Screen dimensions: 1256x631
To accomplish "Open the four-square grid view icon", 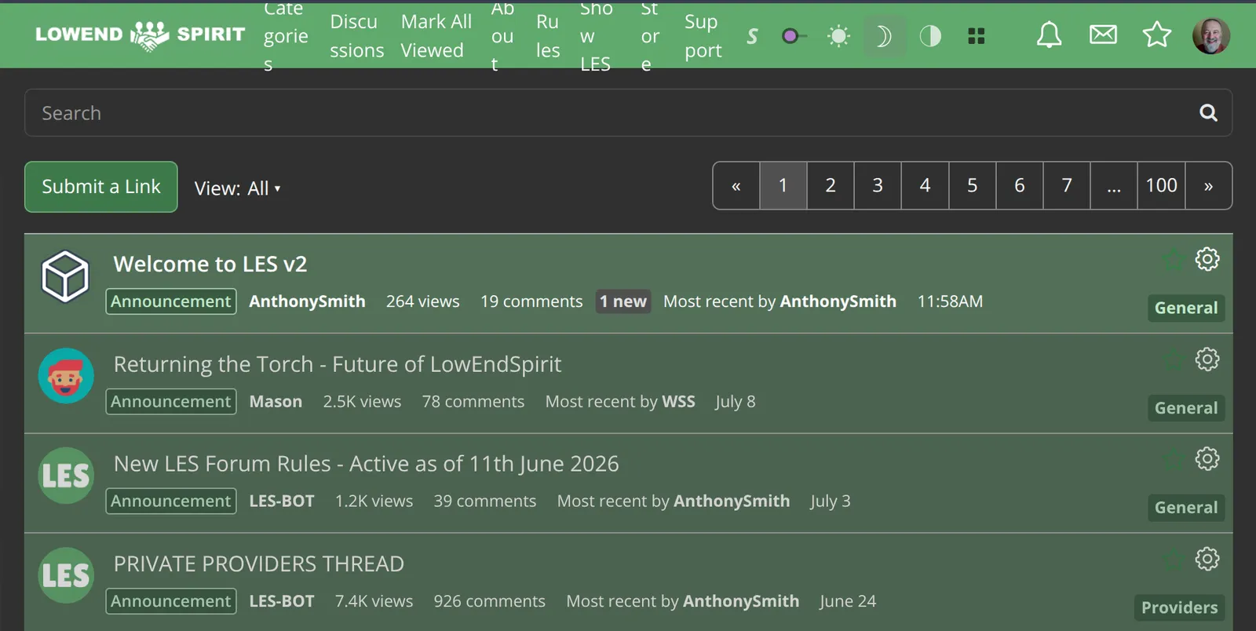I will (977, 36).
